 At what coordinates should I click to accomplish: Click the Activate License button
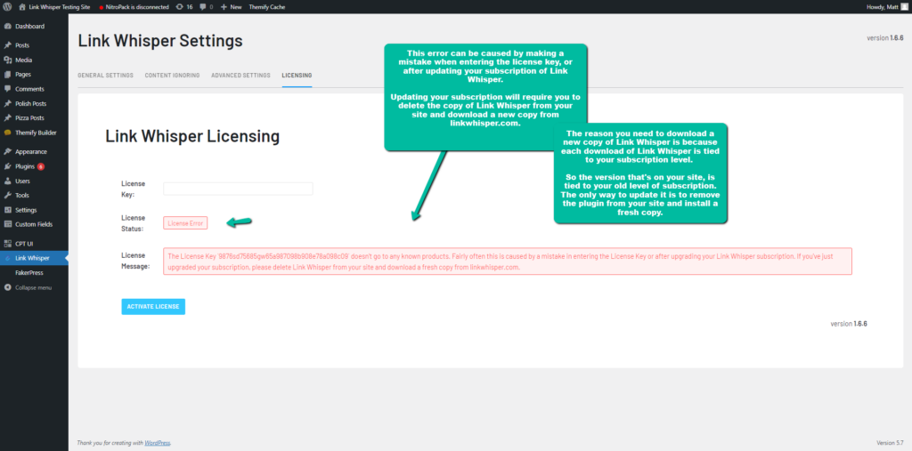tap(153, 306)
